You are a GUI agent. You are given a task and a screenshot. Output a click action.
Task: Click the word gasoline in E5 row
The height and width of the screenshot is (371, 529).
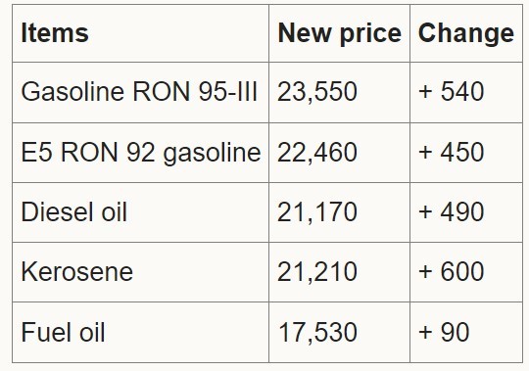pyautogui.click(x=212, y=154)
